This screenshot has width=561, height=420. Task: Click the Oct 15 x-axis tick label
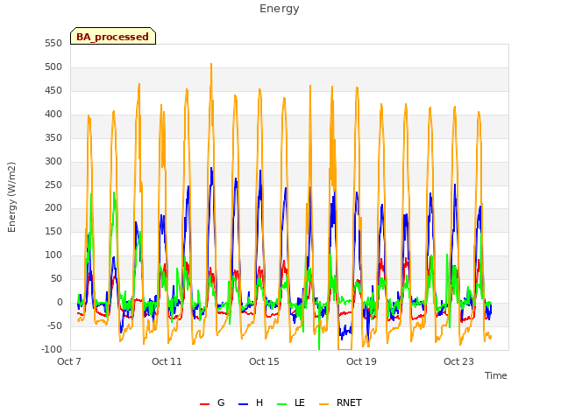(264, 361)
